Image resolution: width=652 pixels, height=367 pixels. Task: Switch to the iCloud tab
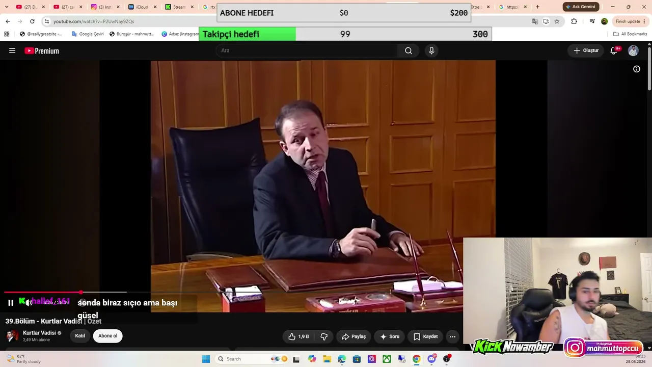[x=142, y=7]
